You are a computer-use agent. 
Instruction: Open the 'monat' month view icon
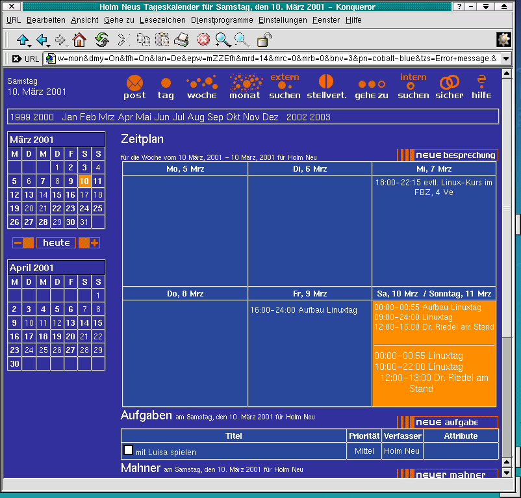pyautogui.click(x=245, y=83)
